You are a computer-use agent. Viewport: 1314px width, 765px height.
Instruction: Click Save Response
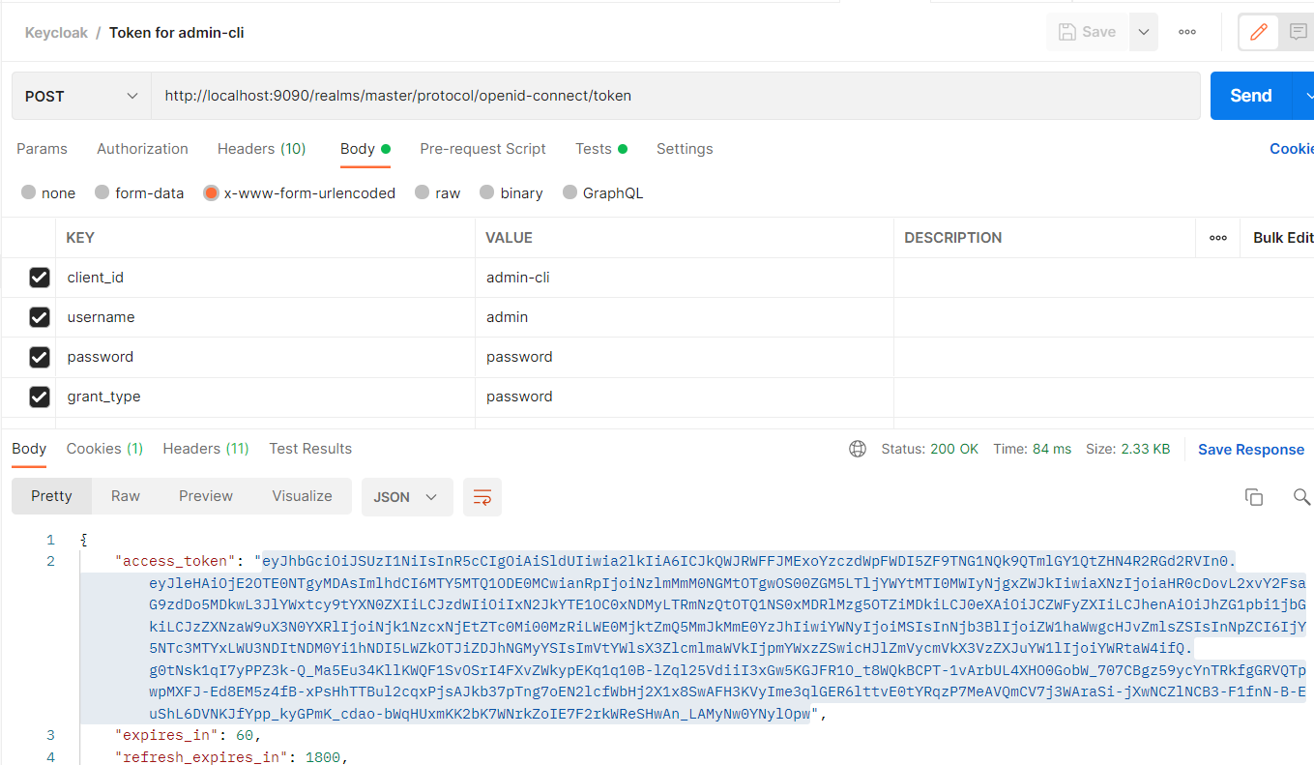pos(1251,449)
